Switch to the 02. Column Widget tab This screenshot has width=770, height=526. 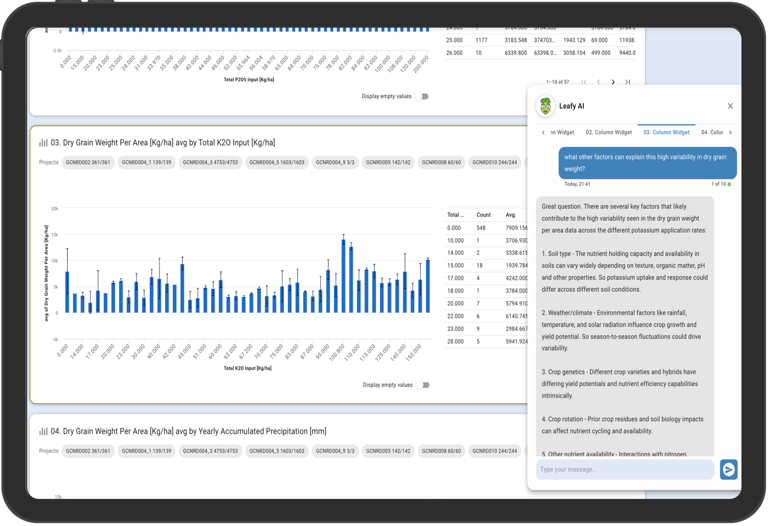pyautogui.click(x=609, y=132)
